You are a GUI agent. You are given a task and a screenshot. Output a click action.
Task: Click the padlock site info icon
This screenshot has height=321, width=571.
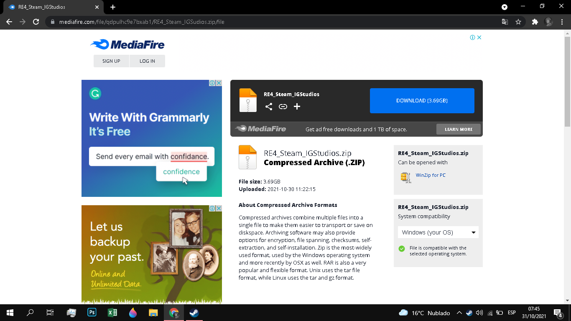coord(53,22)
